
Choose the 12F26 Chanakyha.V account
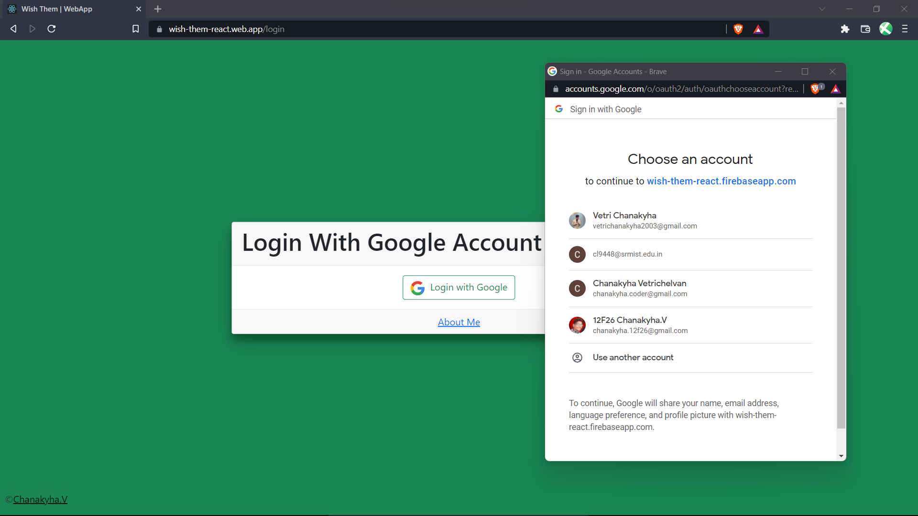tap(690, 325)
